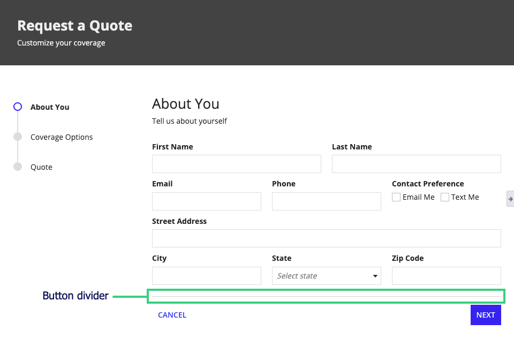Focus the Last Name field
514x361 pixels.
[x=417, y=164]
